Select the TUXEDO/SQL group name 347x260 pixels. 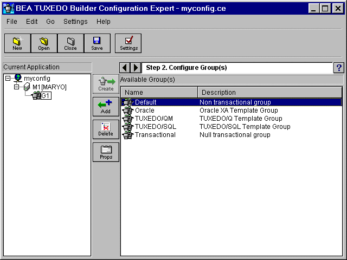pos(156,127)
